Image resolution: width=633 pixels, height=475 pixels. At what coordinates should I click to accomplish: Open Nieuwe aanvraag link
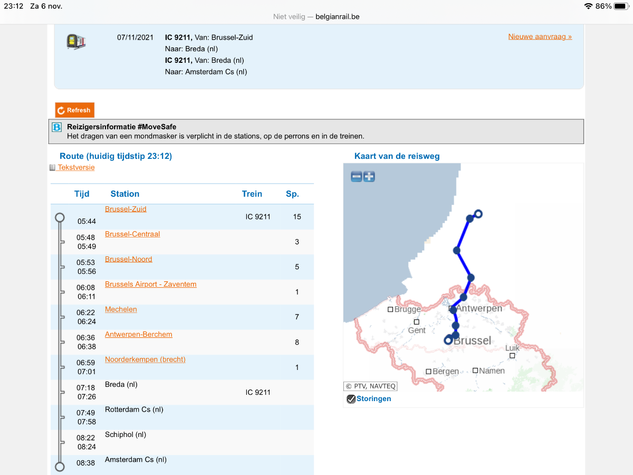540,37
